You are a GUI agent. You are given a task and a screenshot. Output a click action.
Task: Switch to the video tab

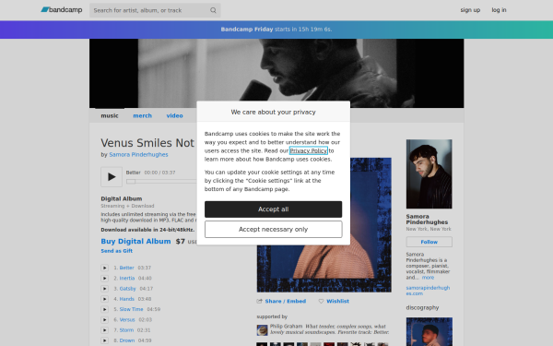click(x=174, y=115)
